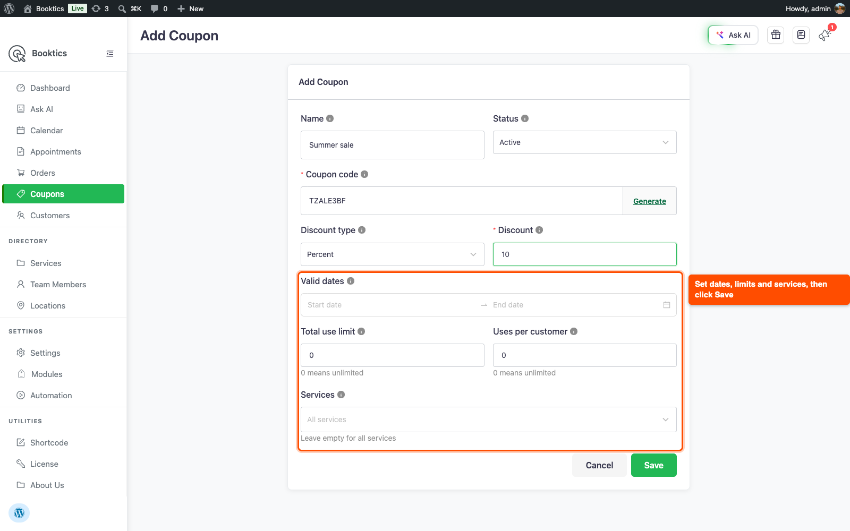850x531 pixels.
Task: Collapse the Booktics sidebar menu
Action: point(110,54)
